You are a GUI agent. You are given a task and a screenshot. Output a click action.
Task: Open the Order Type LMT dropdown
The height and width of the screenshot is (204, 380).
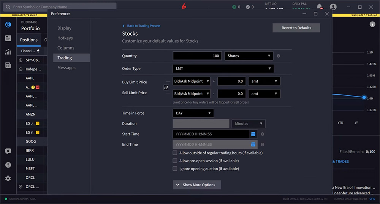pos(223,69)
